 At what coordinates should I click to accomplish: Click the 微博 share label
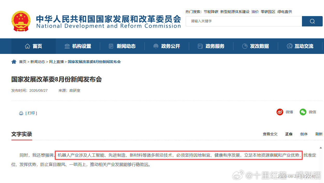(289, 112)
